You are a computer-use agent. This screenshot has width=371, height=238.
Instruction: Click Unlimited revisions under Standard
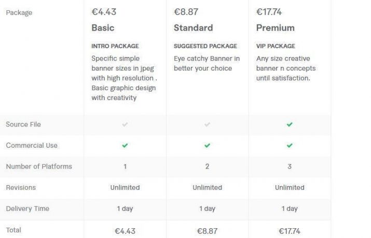pos(207,187)
